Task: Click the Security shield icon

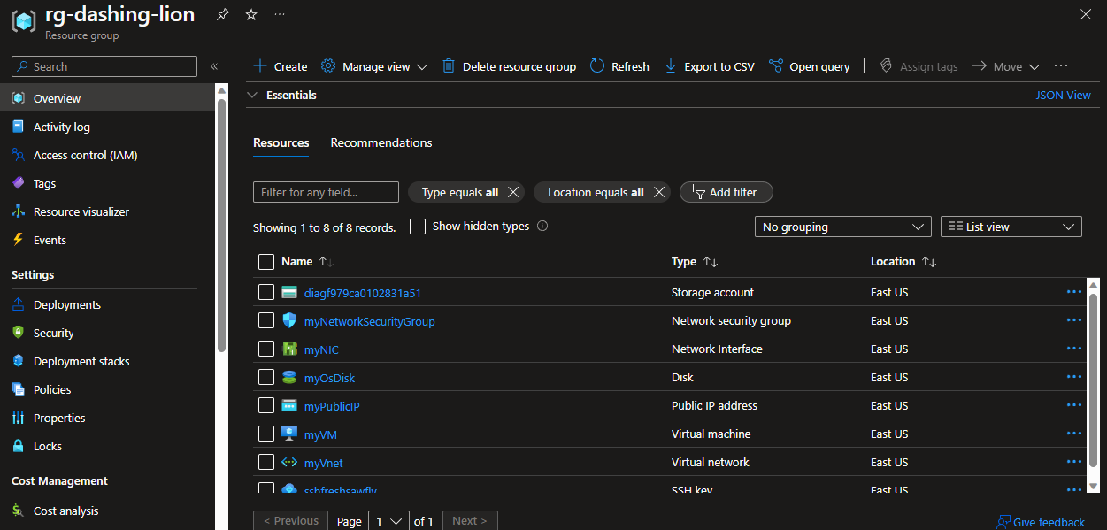Action: (x=18, y=333)
